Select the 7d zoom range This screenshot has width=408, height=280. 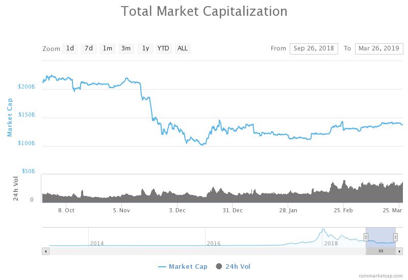coord(89,48)
